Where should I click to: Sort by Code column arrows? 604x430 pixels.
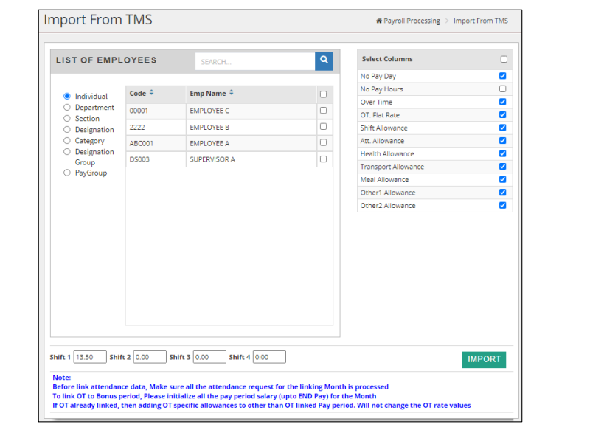[152, 93]
